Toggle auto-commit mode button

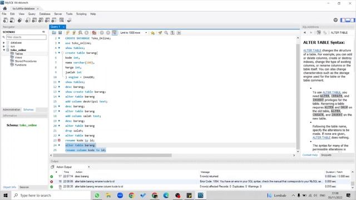115,33
